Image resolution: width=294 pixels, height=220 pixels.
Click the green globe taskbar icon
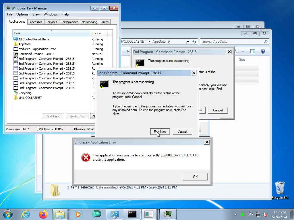(x=96, y=214)
